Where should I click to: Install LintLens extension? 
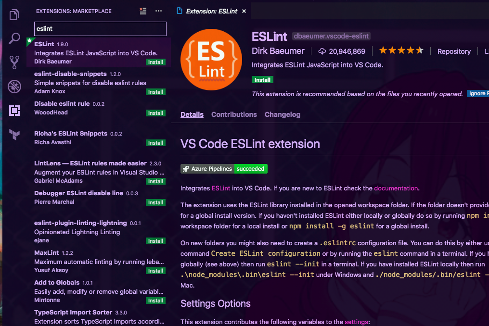(155, 181)
